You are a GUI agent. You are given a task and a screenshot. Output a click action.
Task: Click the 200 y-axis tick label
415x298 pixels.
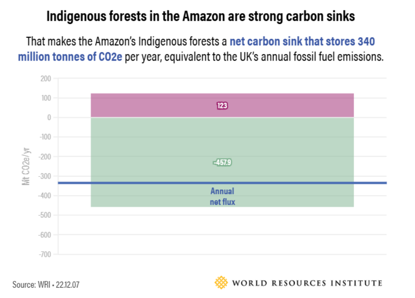pyautogui.click(x=46, y=79)
